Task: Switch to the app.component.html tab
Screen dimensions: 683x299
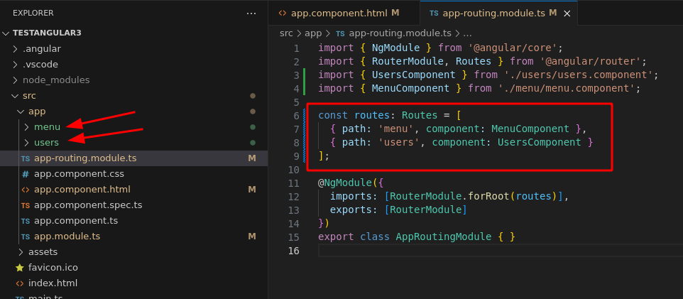Action: [337, 13]
